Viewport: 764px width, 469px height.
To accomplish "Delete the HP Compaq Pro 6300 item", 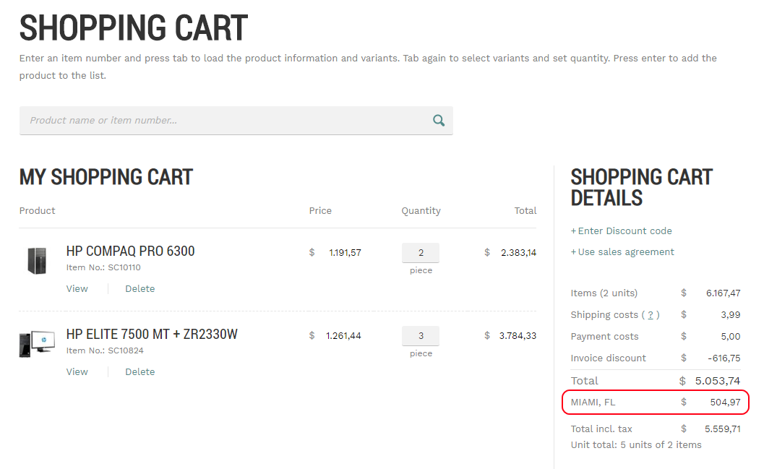I will coord(140,289).
